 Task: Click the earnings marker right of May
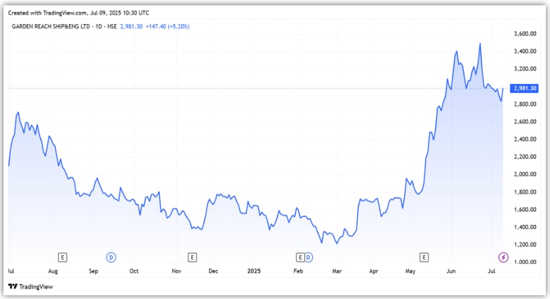click(x=423, y=256)
